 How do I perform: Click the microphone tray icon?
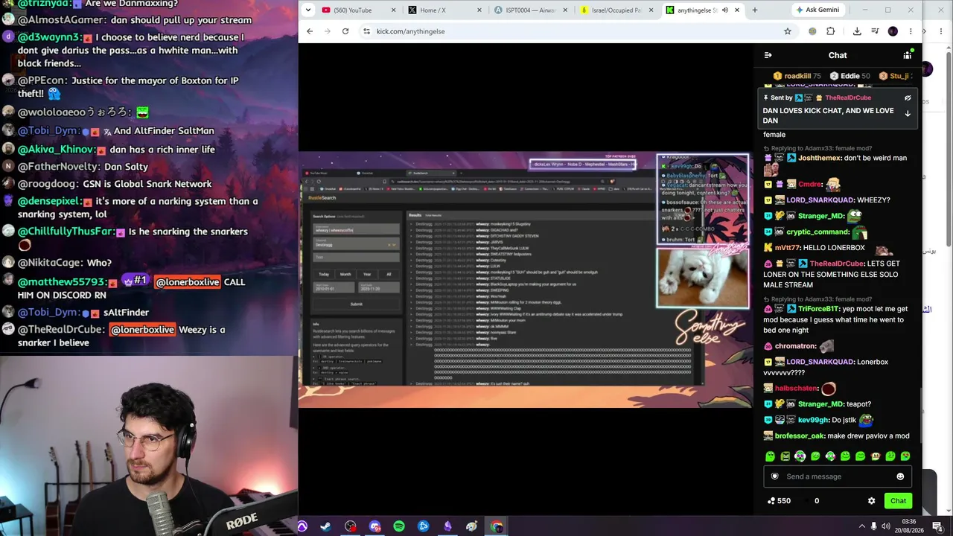point(874,527)
